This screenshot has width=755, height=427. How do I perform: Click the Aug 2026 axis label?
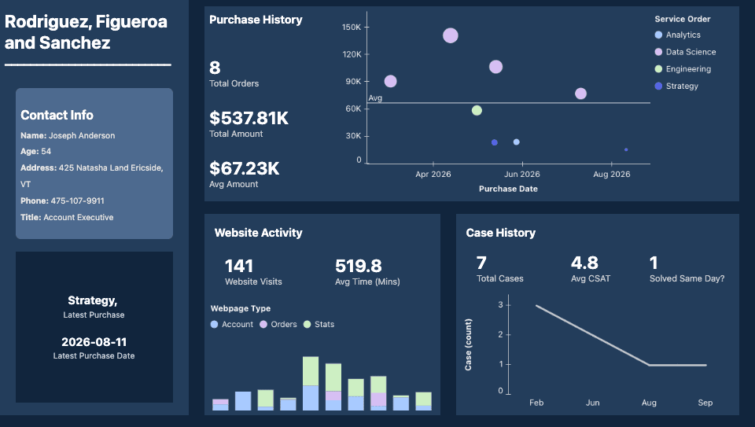612,175
